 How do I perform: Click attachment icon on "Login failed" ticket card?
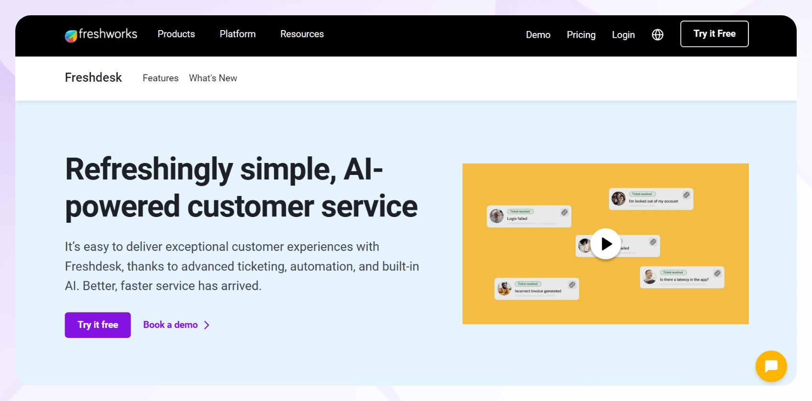coord(564,212)
